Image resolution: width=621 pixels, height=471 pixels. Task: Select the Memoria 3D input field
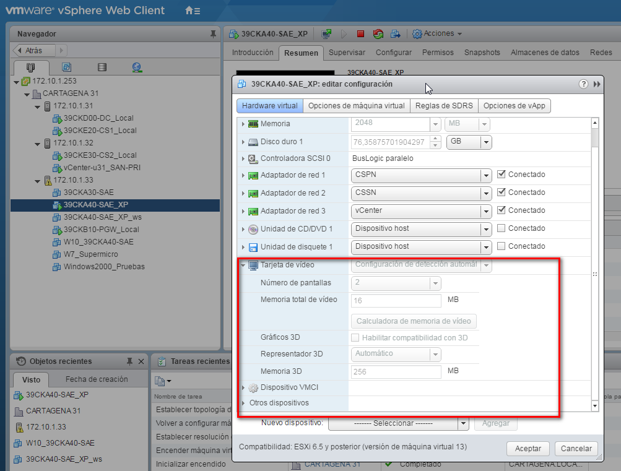tap(396, 371)
